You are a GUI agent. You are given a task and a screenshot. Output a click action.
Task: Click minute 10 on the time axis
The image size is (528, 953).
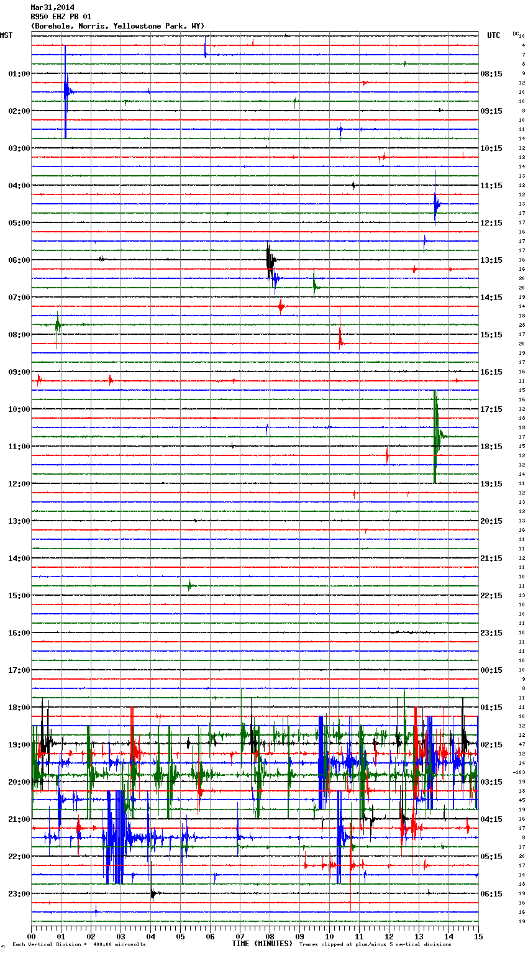coord(329,936)
